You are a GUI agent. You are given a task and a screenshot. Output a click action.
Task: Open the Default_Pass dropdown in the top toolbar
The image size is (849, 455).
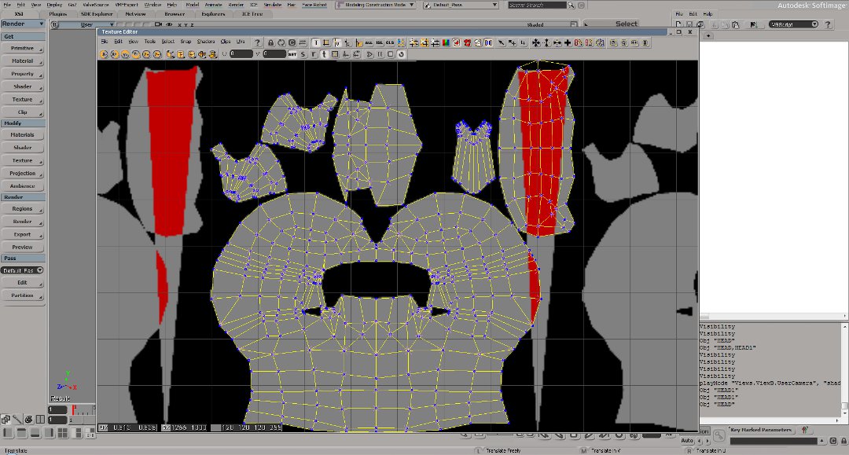pos(461,4)
